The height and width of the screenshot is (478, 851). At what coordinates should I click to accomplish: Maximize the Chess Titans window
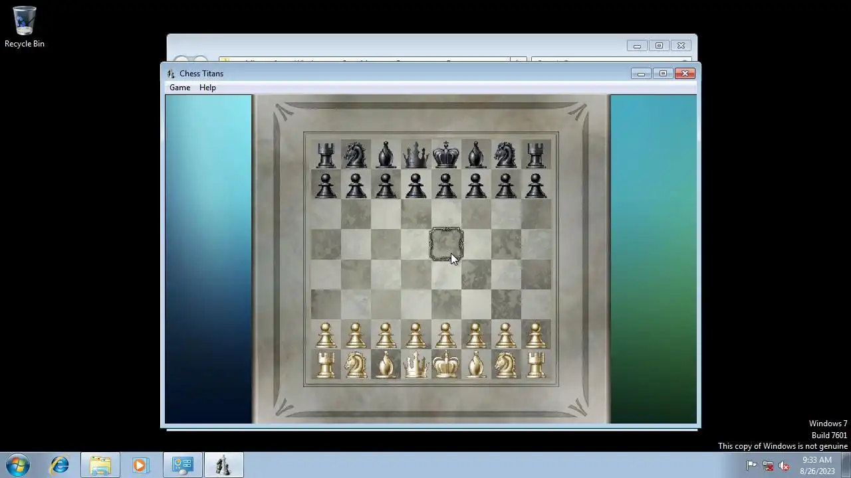click(x=663, y=73)
